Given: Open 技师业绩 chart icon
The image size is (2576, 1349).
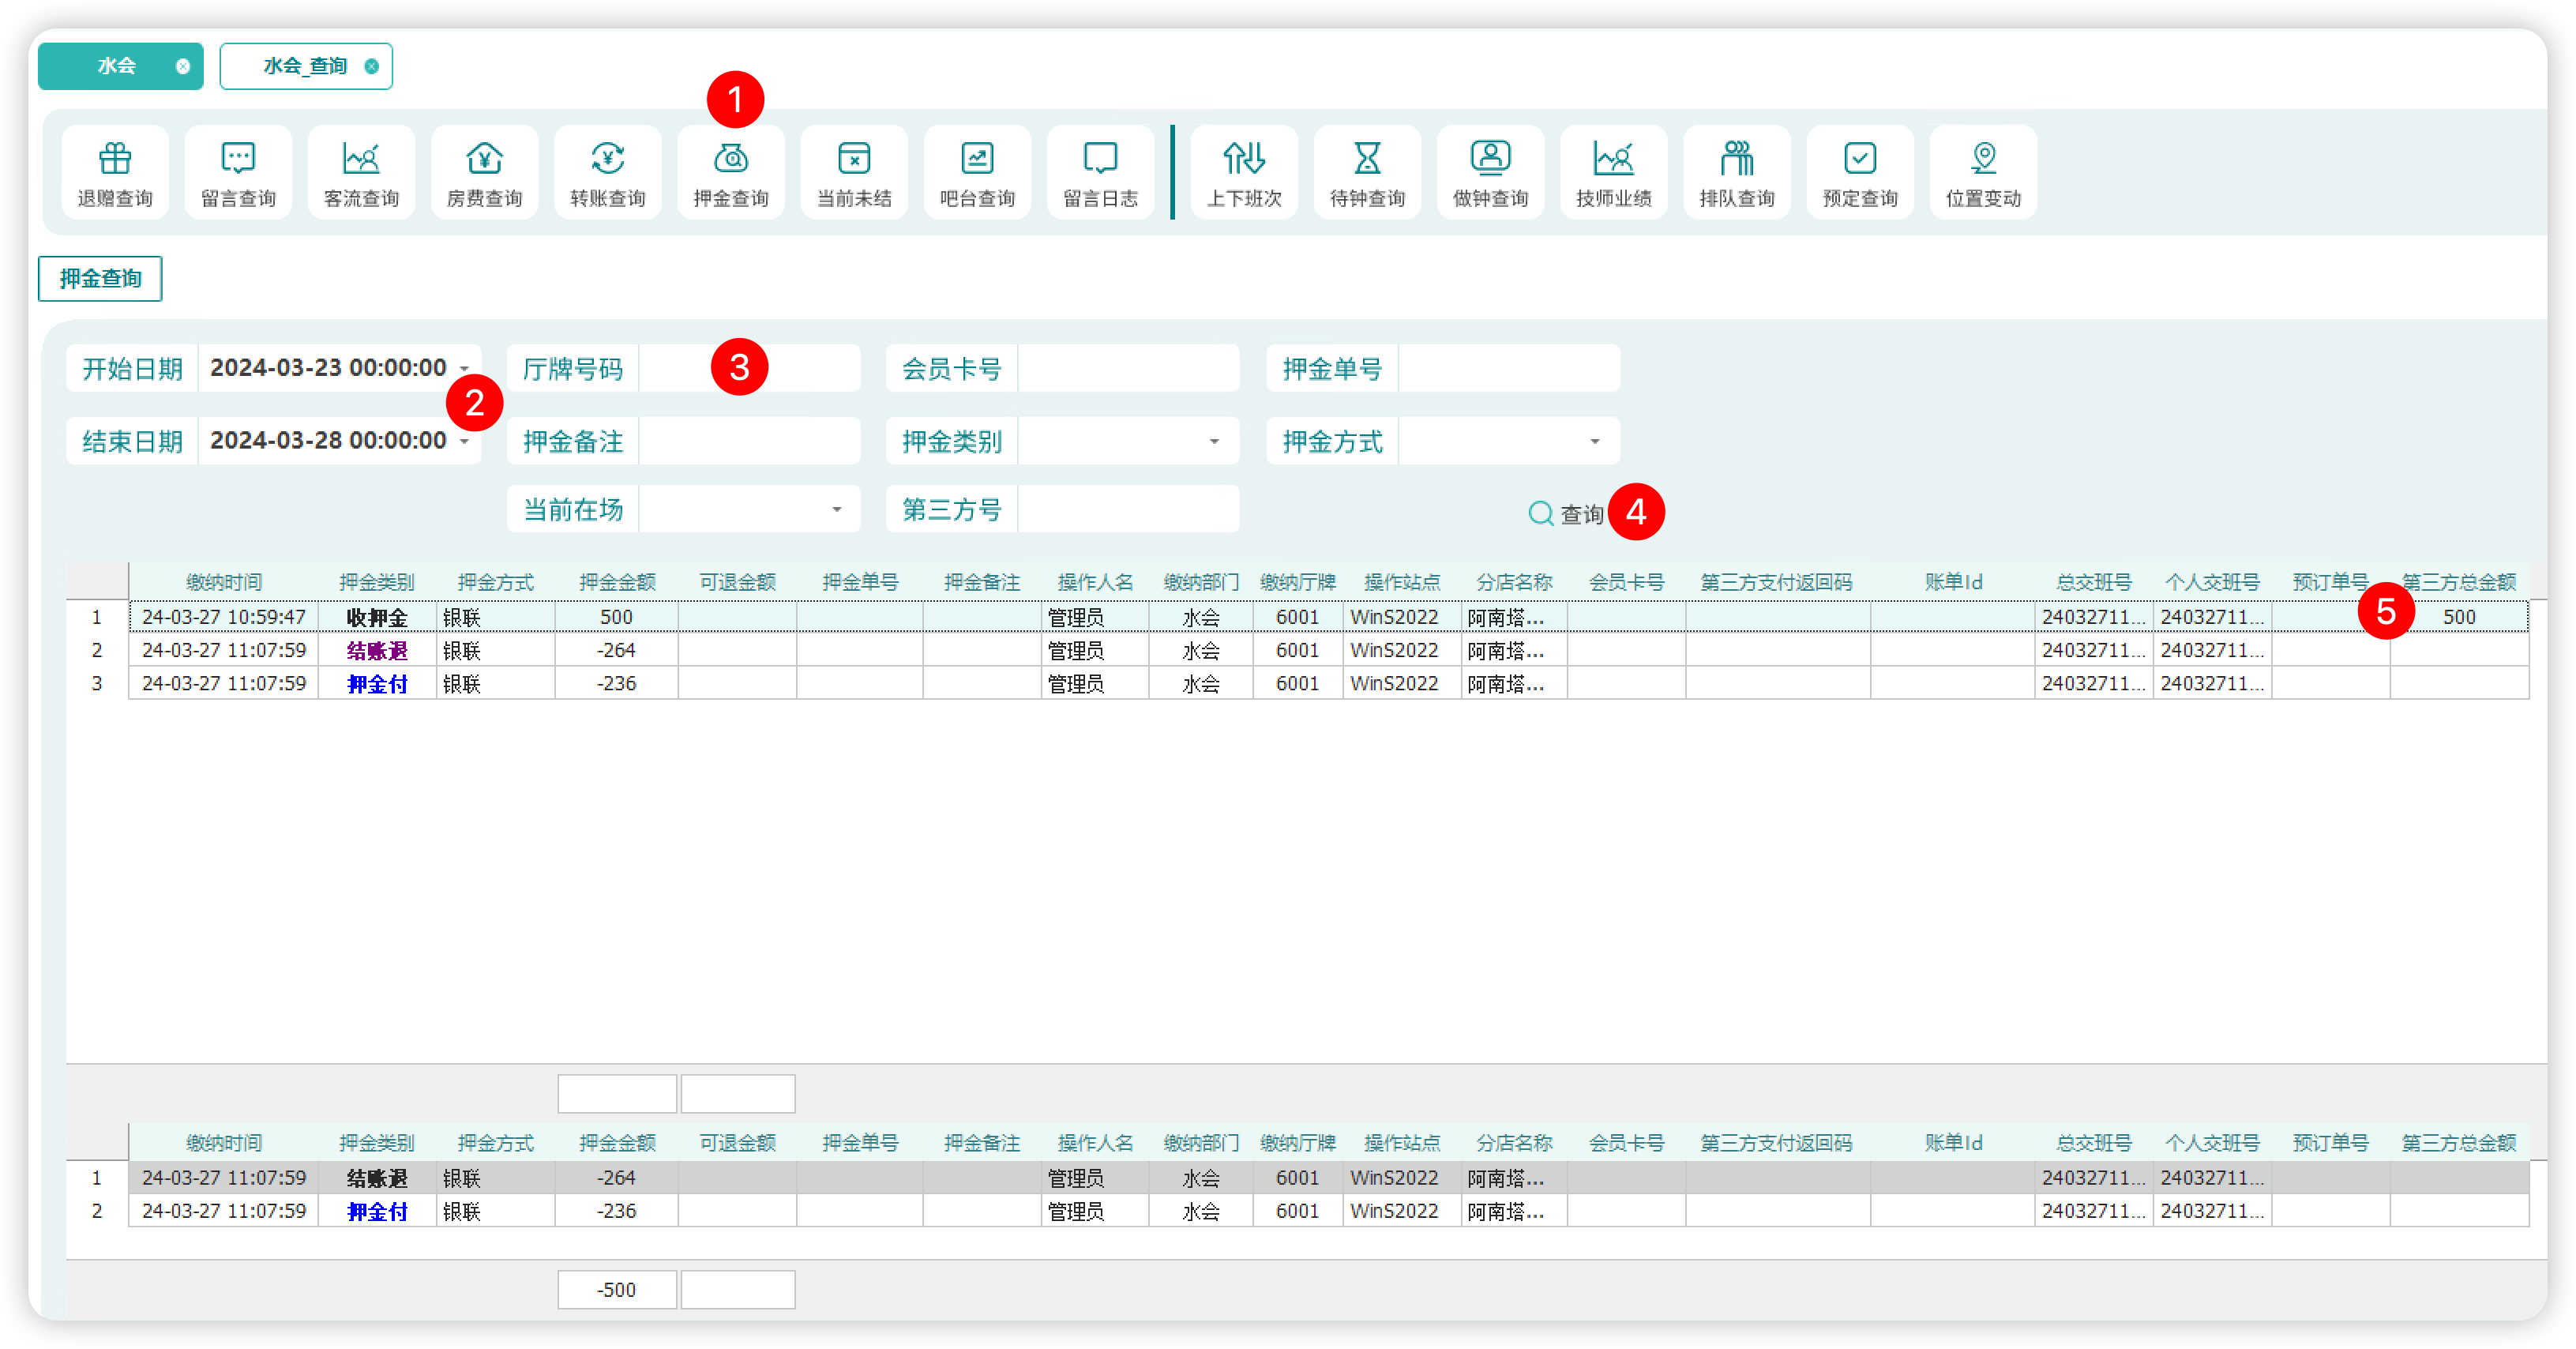Looking at the screenshot, I should (1613, 158).
